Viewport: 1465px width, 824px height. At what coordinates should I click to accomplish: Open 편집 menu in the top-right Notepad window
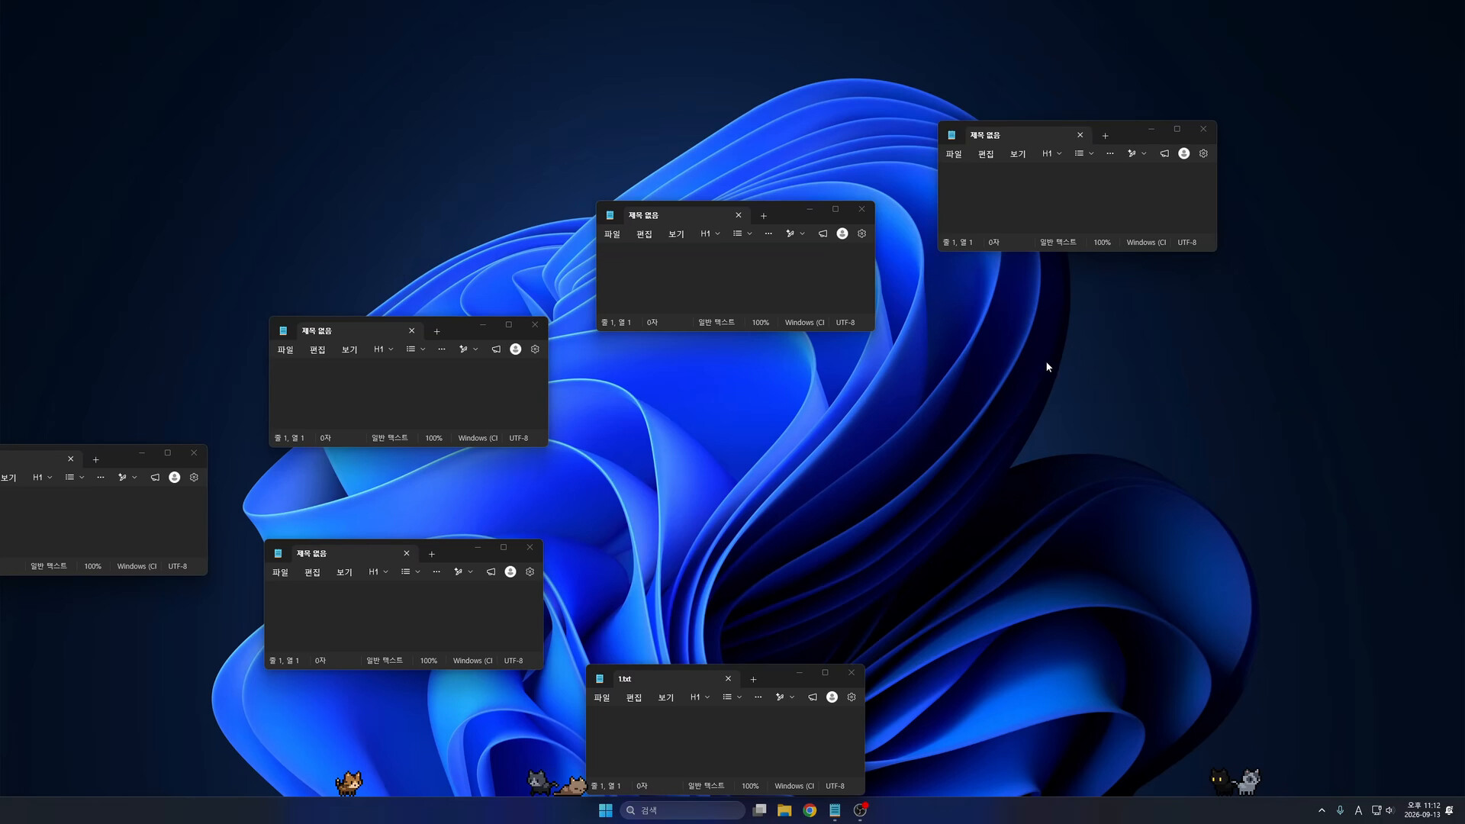click(986, 154)
